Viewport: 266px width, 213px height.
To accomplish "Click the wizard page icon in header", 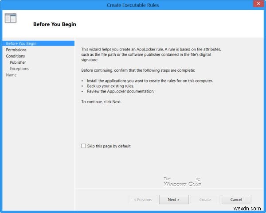I will coord(11,18).
